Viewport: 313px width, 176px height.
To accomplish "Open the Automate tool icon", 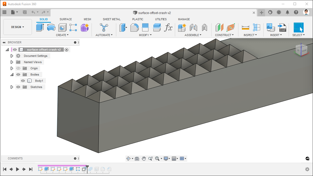I will [x=104, y=27].
